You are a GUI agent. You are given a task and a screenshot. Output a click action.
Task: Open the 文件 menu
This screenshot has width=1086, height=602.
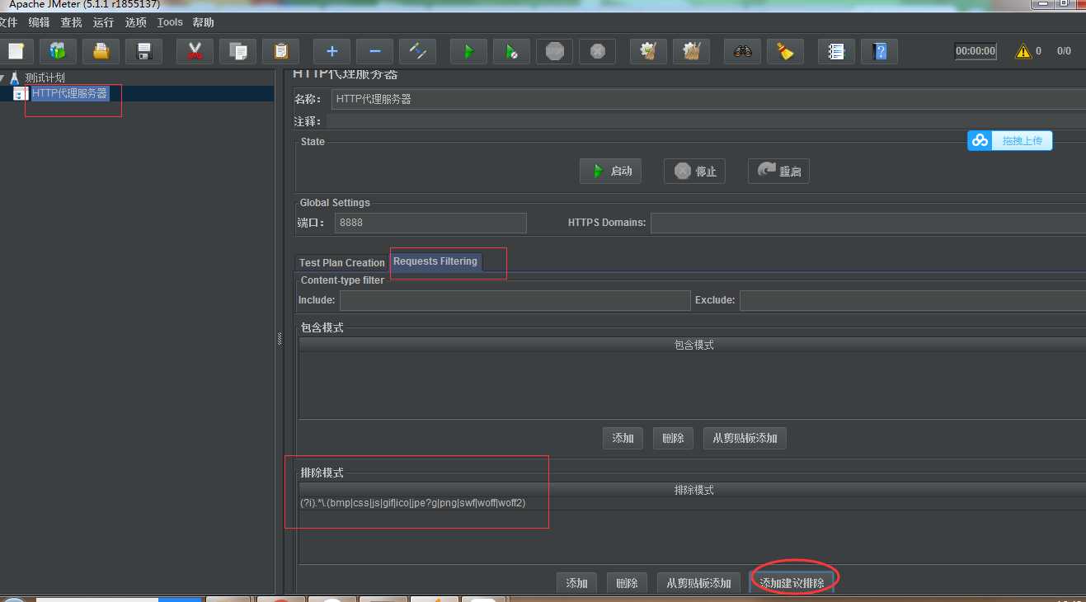point(8,22)
